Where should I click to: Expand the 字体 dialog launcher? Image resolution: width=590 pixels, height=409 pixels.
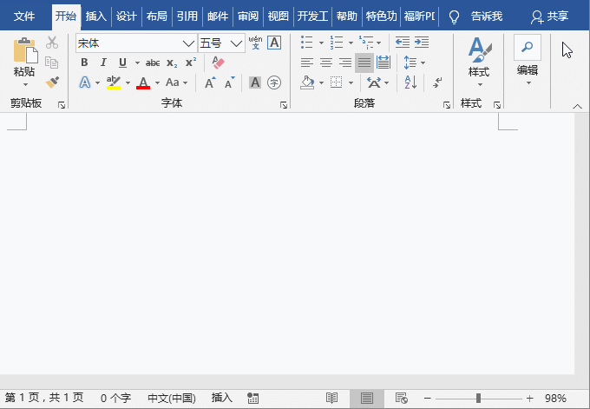coord(284,105)
